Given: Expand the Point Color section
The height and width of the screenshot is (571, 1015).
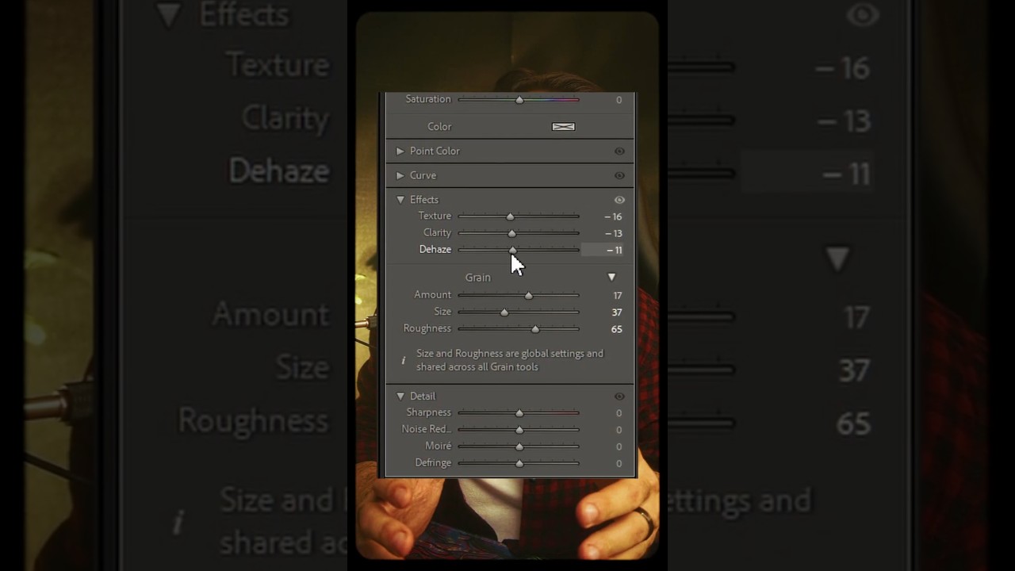Looking at the screenshot, I should pos(400,151).
